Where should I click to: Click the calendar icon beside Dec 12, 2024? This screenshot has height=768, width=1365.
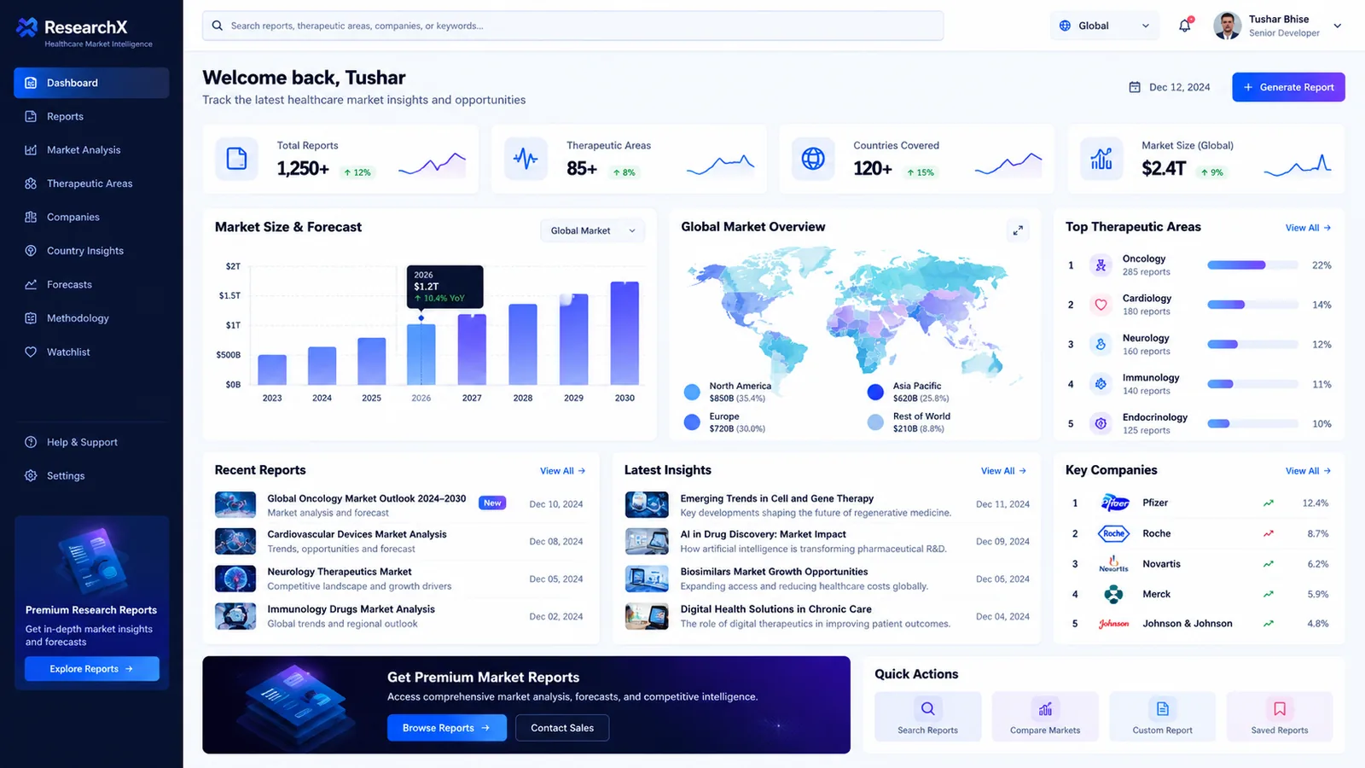tap(1135, 87)
